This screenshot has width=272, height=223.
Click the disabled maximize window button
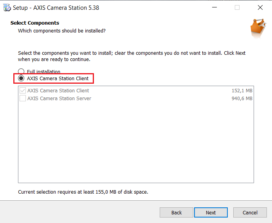coord(237,7)
